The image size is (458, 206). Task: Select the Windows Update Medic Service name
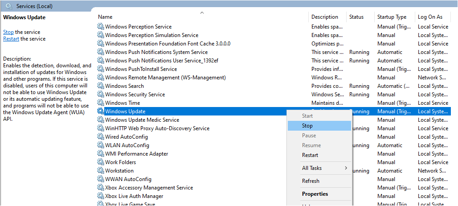(142, 120)
